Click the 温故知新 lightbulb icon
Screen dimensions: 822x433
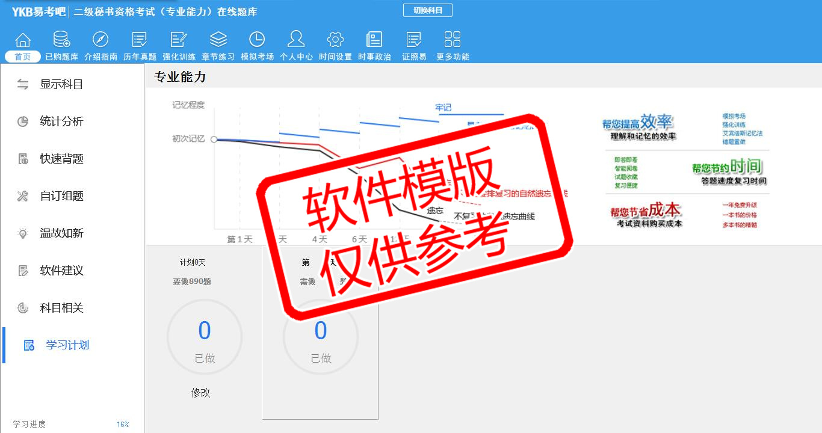point(23,233)
